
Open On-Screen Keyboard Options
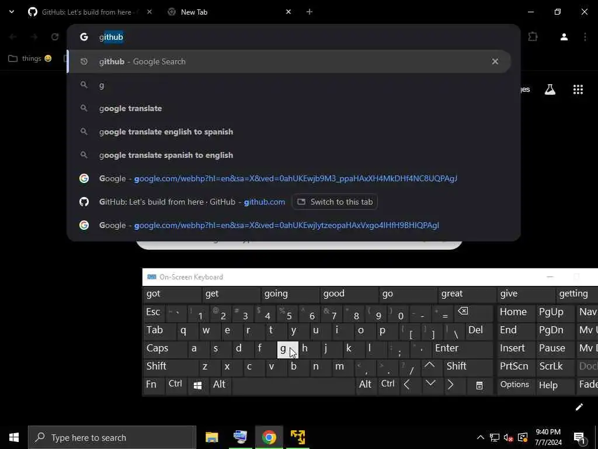click(x=515, y=385)
